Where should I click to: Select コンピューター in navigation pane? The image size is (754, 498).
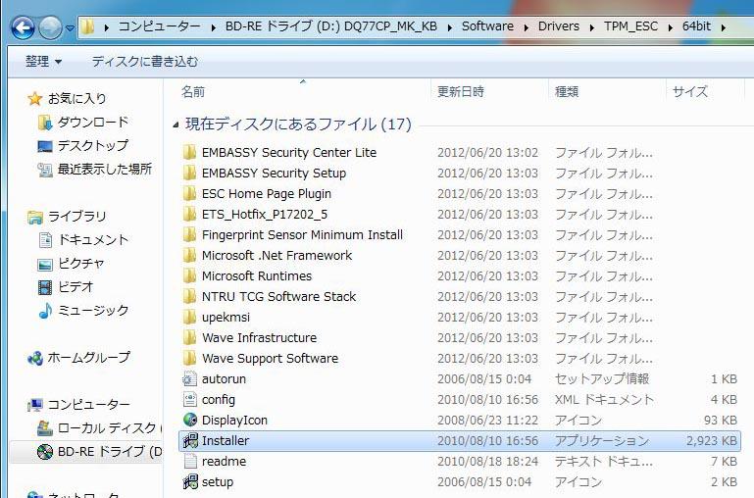78,404
